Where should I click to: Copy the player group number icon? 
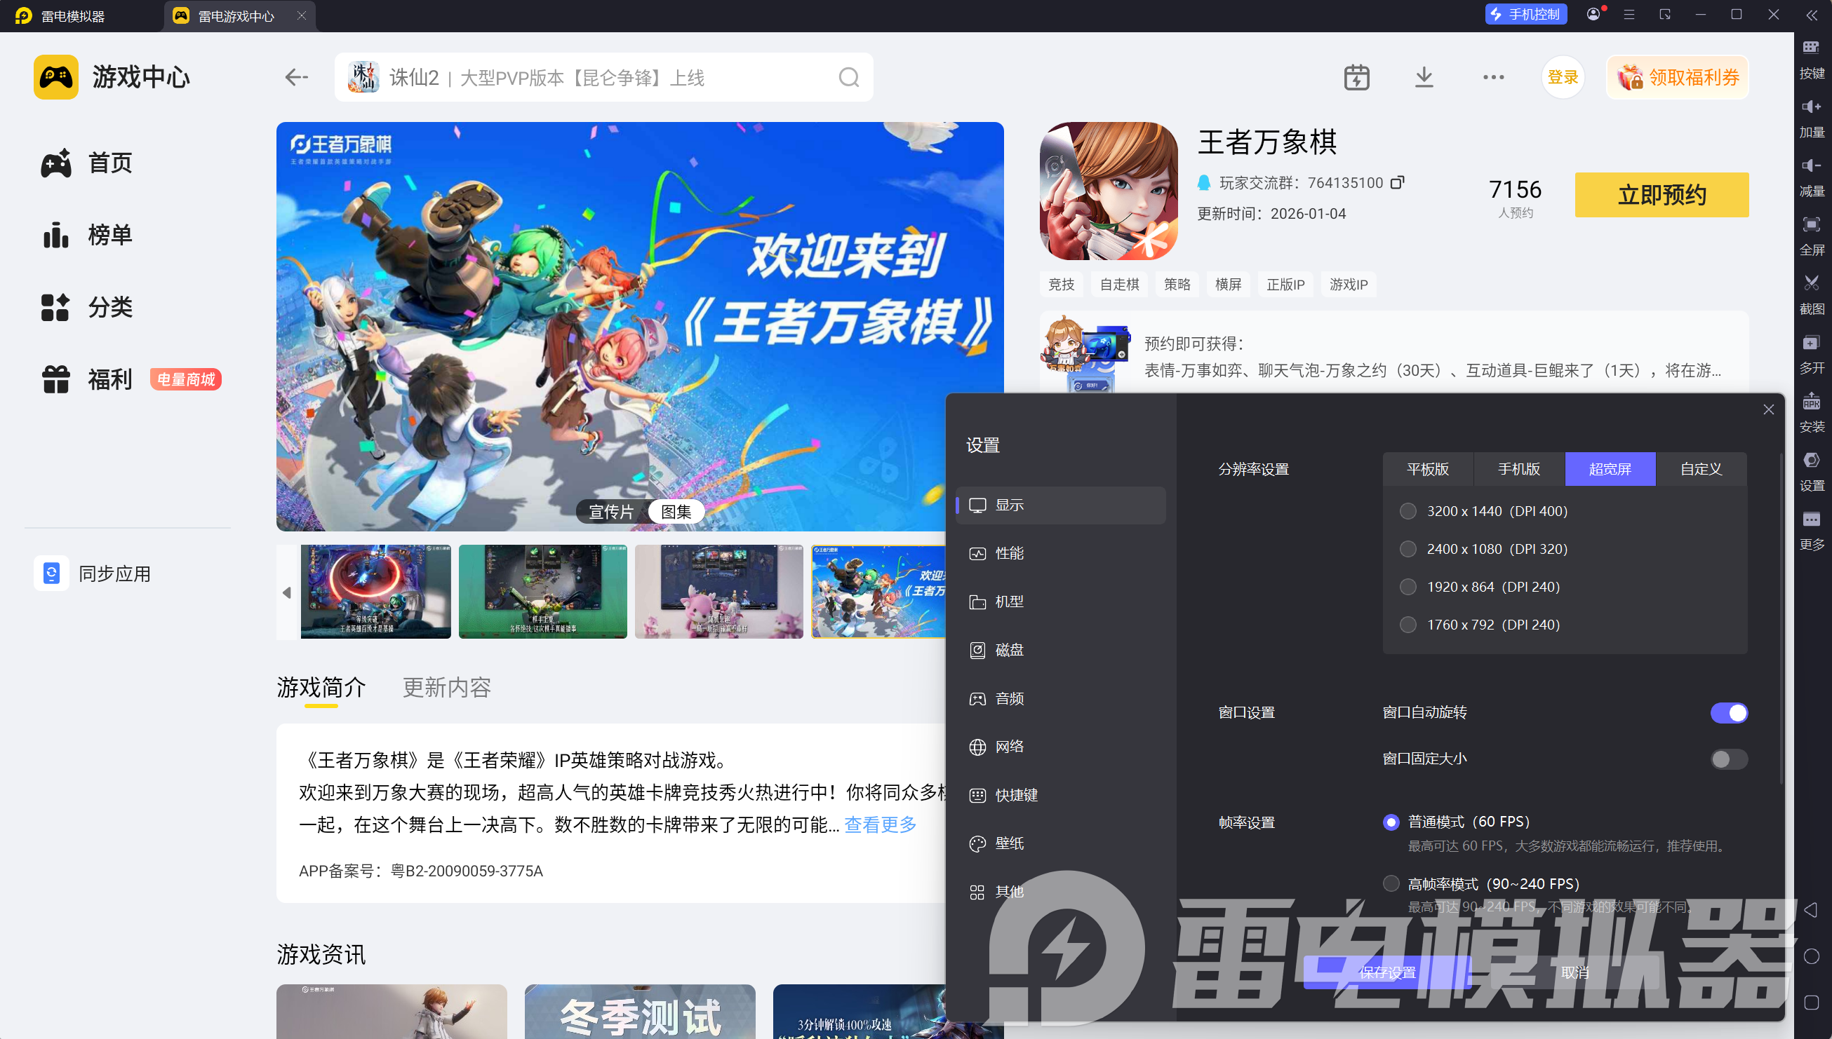point(1397,183)
